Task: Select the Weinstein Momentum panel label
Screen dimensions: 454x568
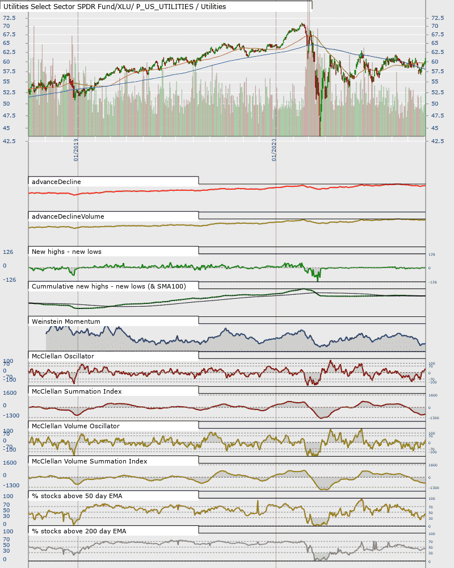Action: click(66, 321)
